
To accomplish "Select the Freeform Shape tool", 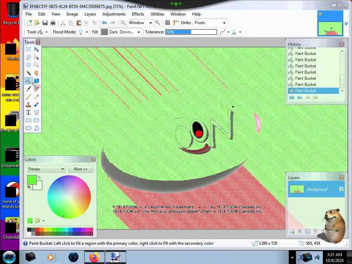I will tap(36, 128).
